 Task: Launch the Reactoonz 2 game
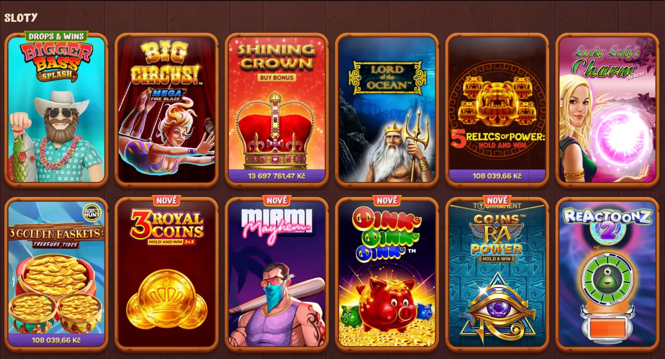click(x=607, y=274)
